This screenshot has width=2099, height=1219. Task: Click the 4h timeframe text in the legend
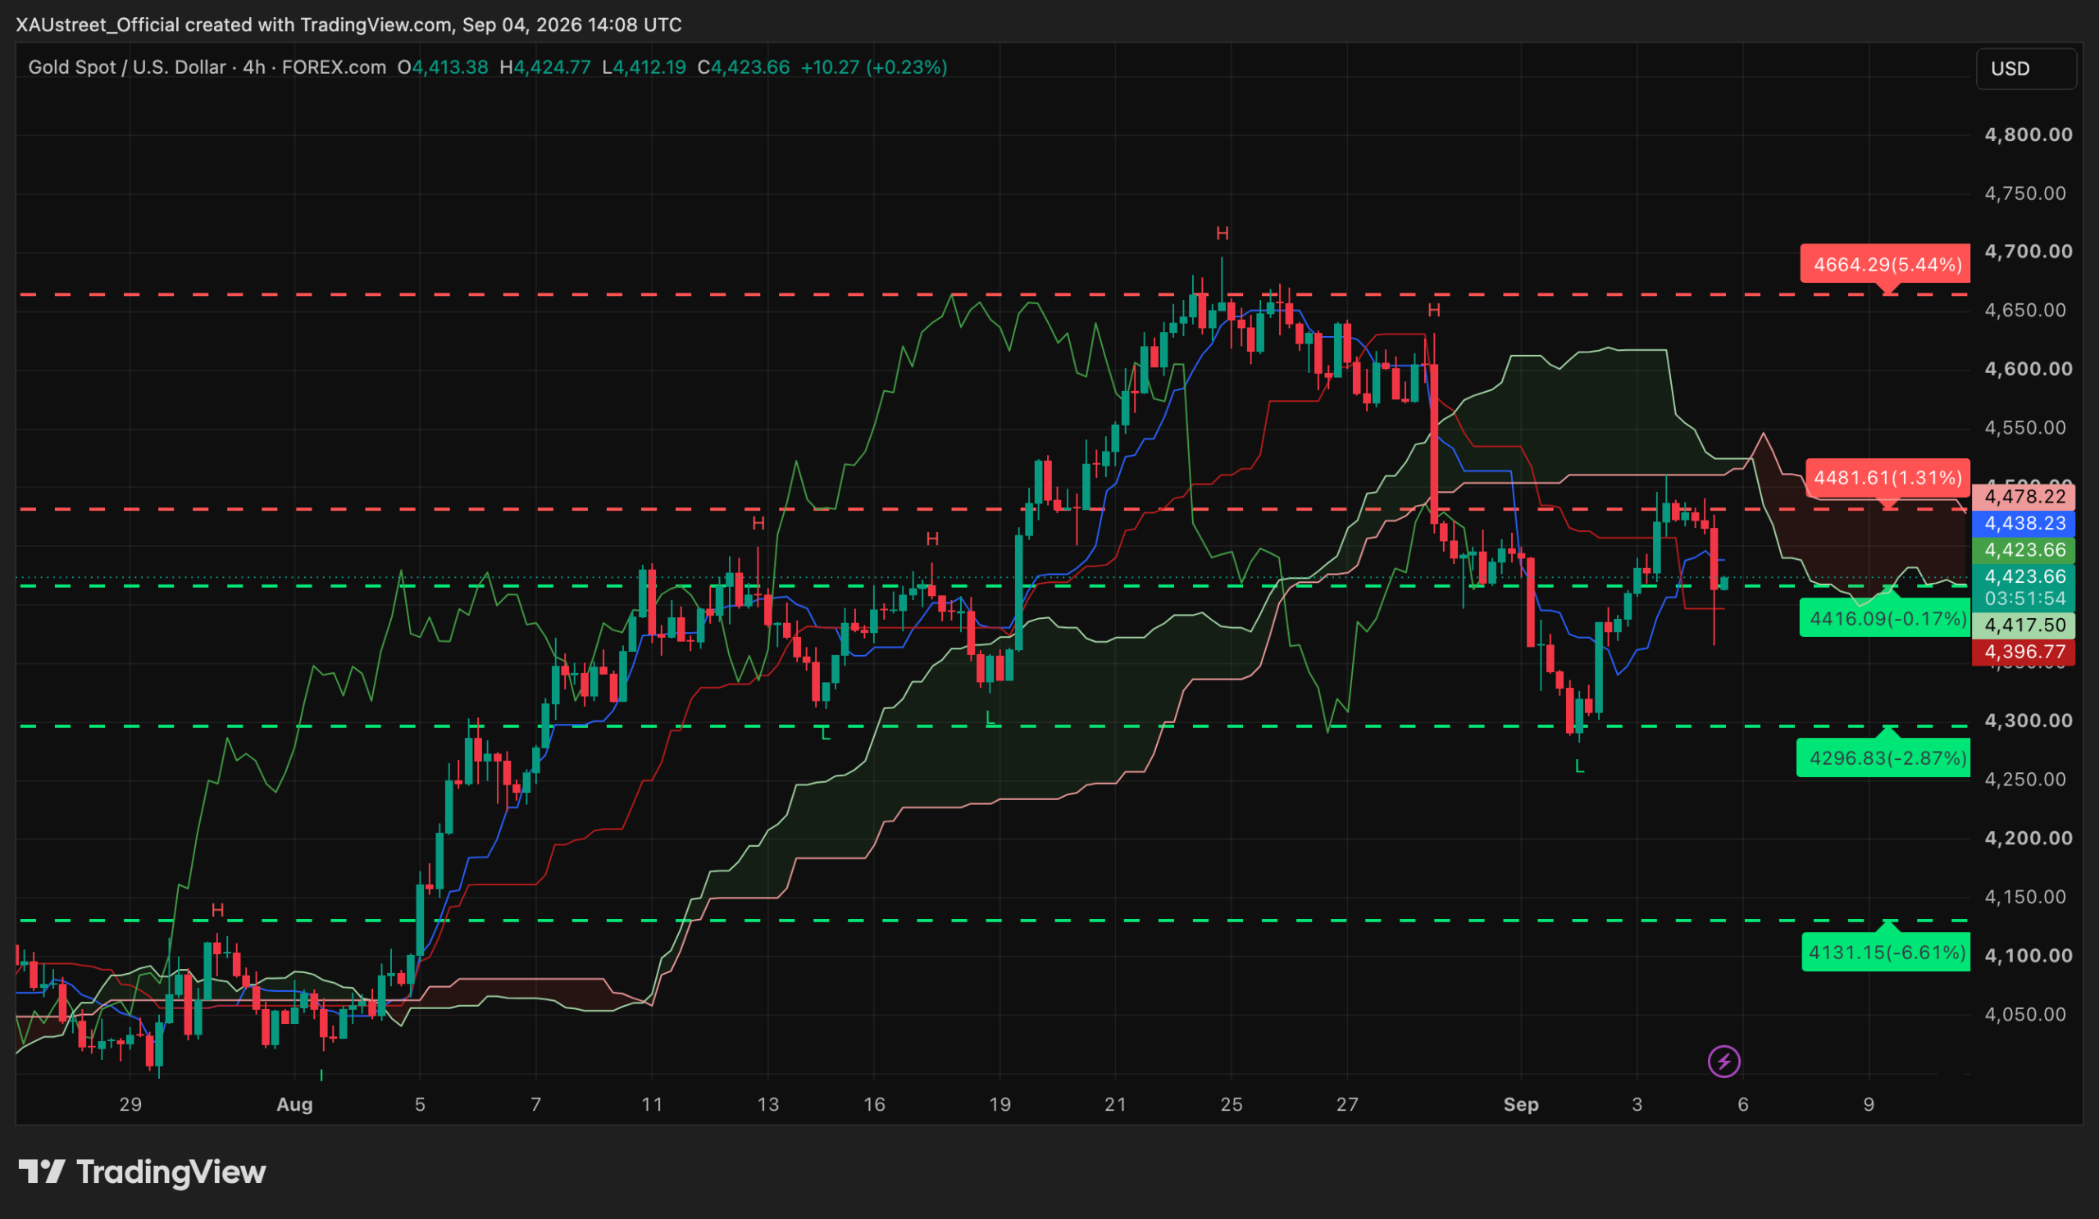click(254, 67)
